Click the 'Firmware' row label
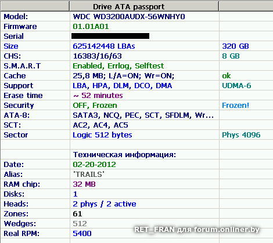This screenshot has width=273, height=243. click(20, 27)
